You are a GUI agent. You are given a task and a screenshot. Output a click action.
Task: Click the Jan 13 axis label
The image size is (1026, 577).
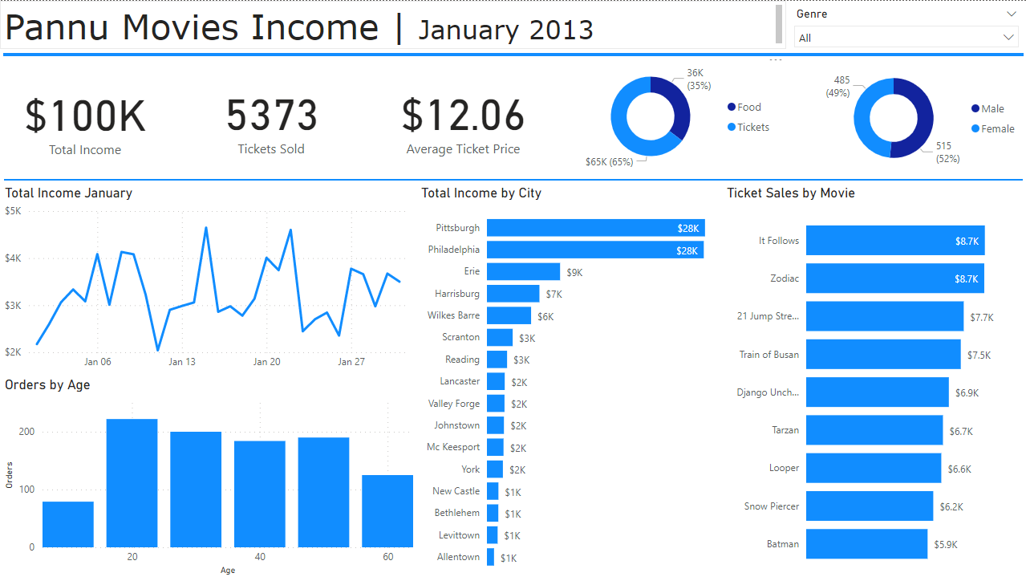pyautogui.click(x=182, y=362)
